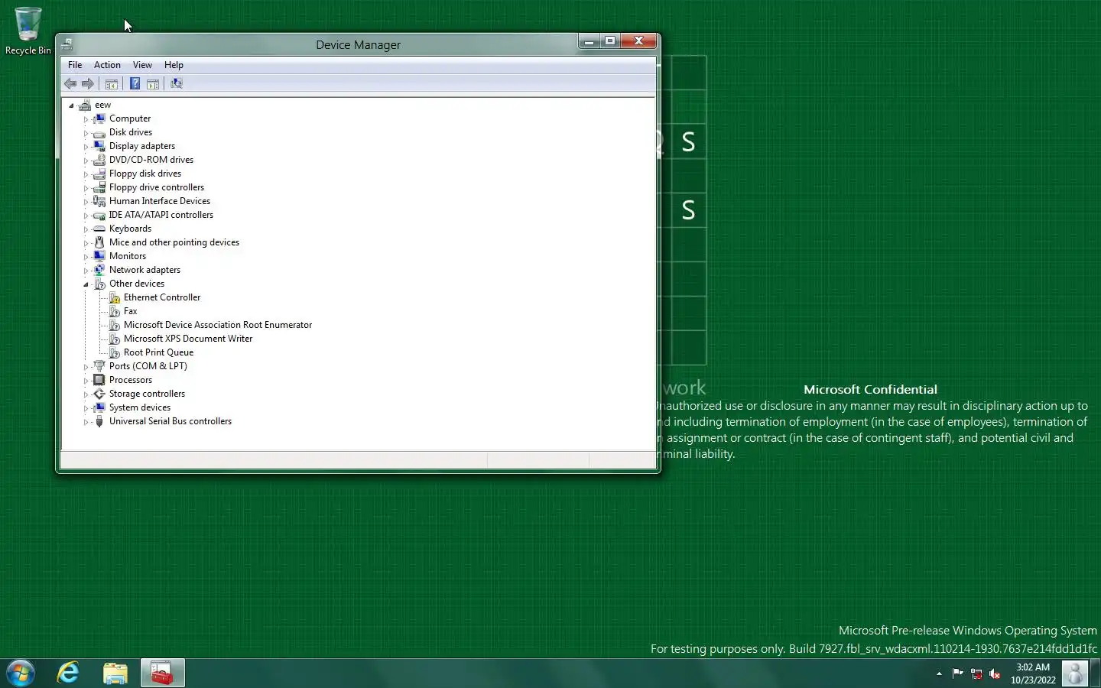This screenshot has height=688, width=1101.
Task: Select Mice and other pointing devices label
Action: coord(174,242)
